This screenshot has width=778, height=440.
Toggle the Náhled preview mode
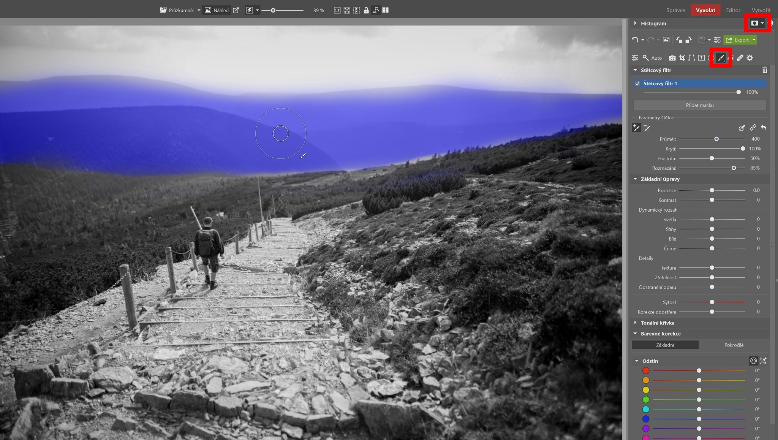[217, 10]
